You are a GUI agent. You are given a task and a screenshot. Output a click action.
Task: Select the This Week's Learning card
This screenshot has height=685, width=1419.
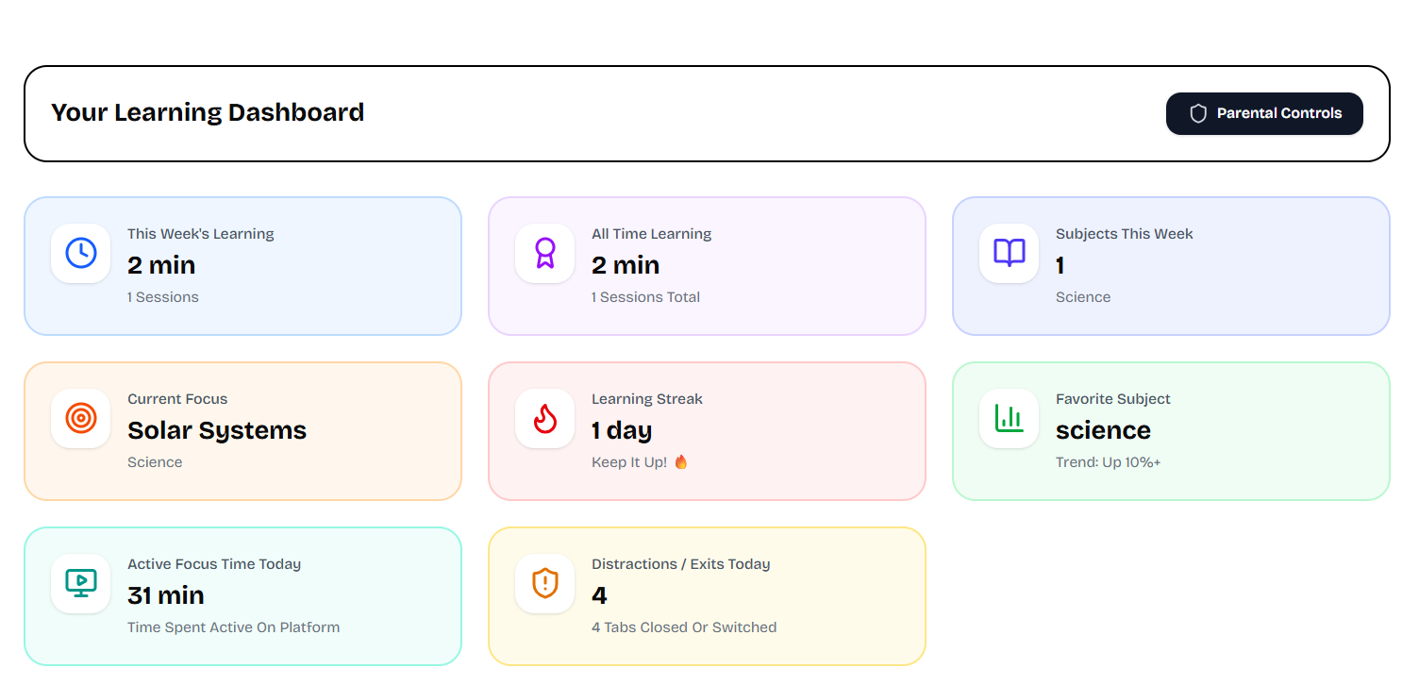click(243, 265)
